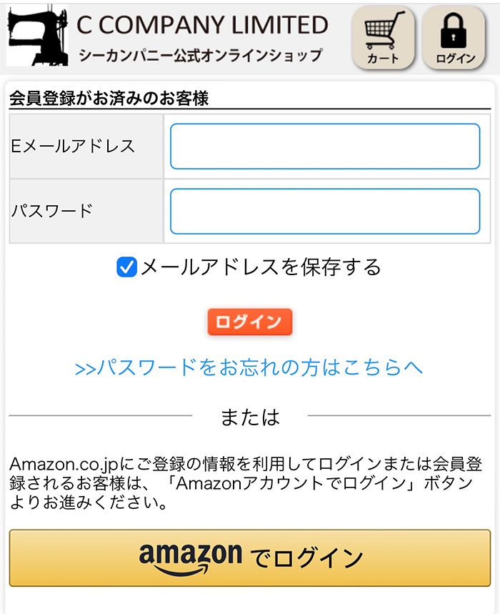This screenshot has height=614, width=500.
Task: Click the C COMPANY LIMITED title
Action: (202, 25)
